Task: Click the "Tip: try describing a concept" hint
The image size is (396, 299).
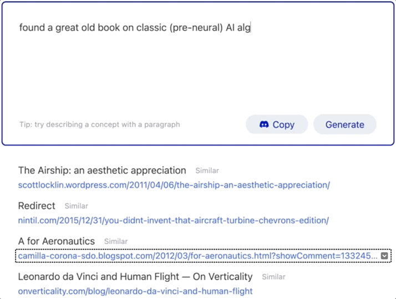Action: 99,124
